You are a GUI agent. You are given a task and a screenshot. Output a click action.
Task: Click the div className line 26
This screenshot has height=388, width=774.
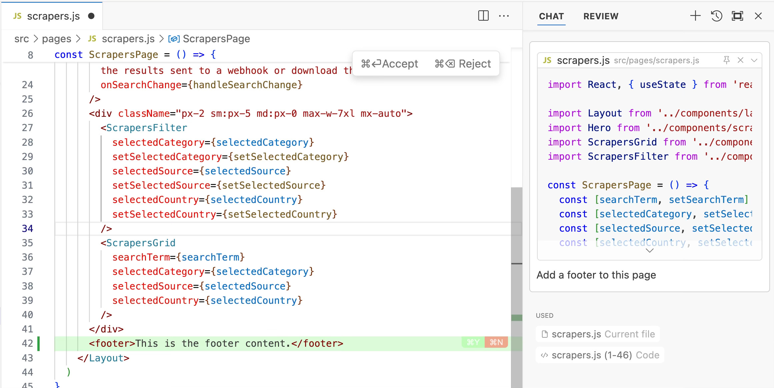pos(251,113)
